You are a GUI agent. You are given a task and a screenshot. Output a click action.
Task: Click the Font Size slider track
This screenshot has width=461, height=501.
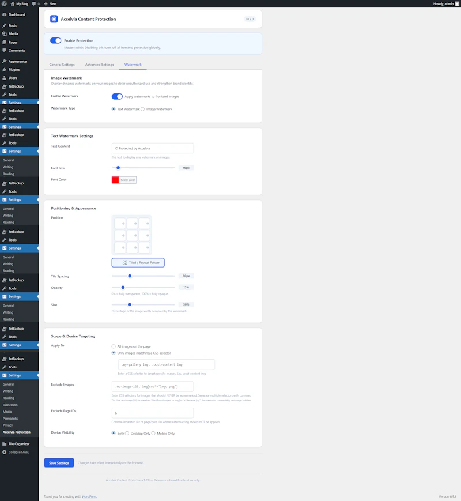143,168
